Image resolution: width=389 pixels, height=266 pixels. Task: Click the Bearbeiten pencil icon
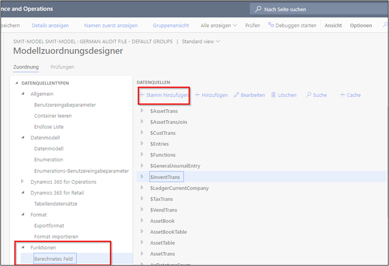pyautogui.click(x=237, y=95)
